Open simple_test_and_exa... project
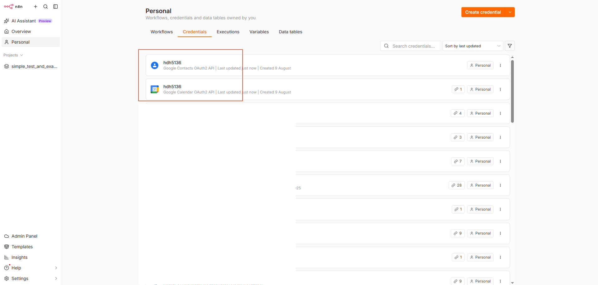Screen dimensions: 598x285 click(31, 66)
